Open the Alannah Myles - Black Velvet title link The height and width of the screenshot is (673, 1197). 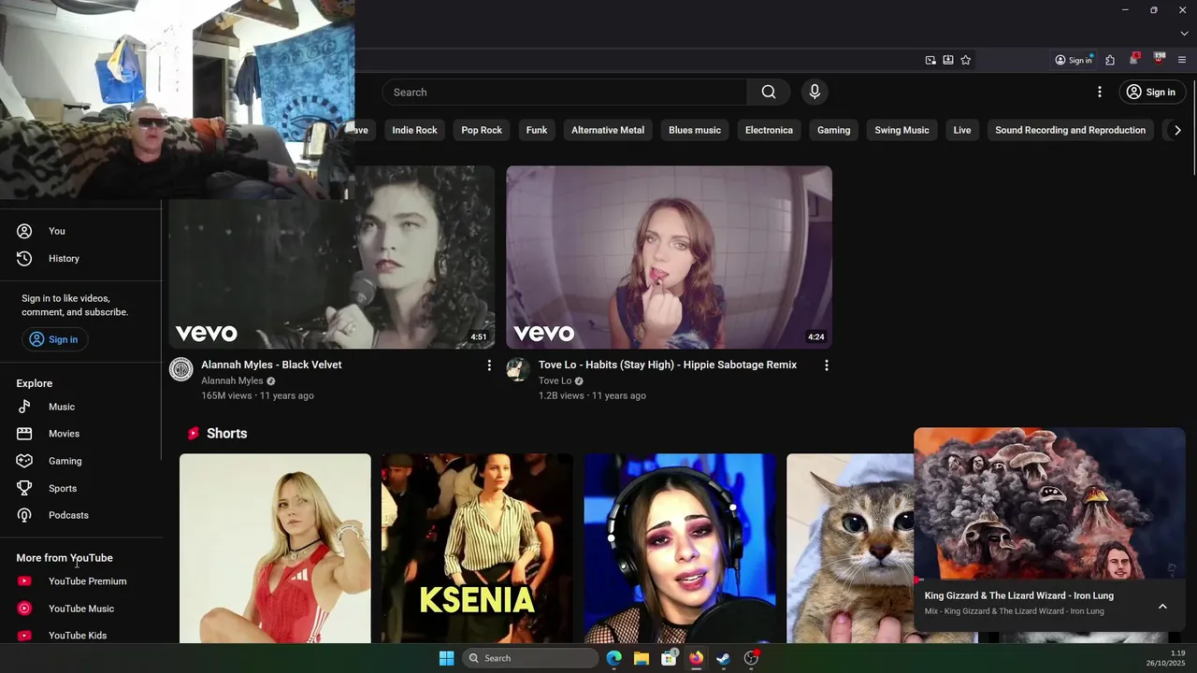pyautogui.click(x=271, y=365)
